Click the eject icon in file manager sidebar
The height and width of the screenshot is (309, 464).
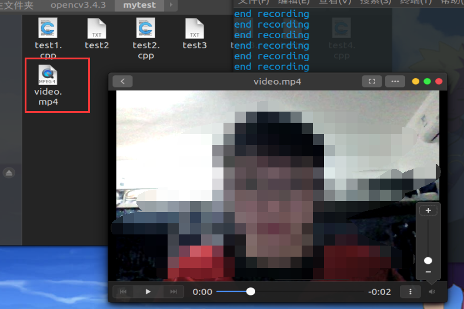coord(9,173)
